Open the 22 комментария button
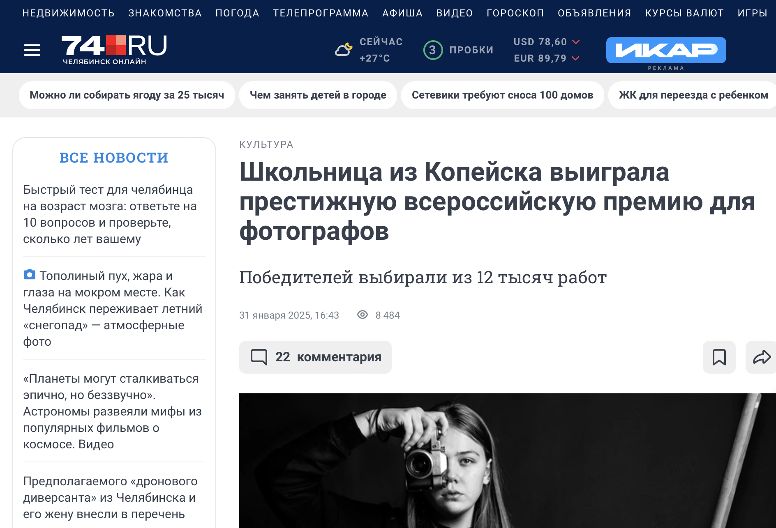The height and width of the screenshot is (528, 776). tap(315, 357)
